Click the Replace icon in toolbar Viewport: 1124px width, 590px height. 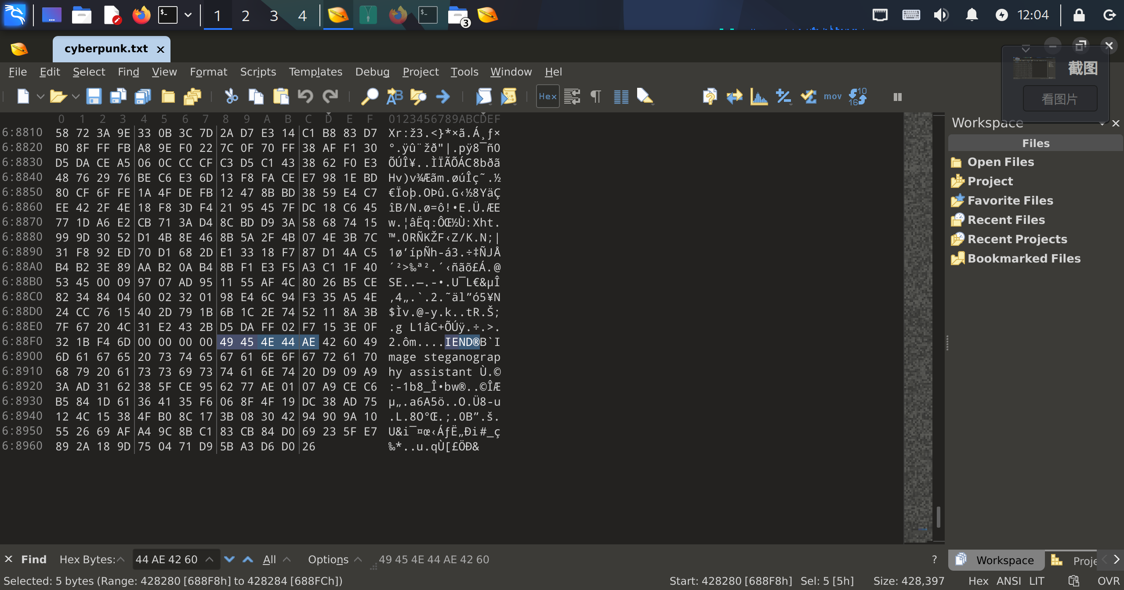pyautogui.click(x=394, y=96)
